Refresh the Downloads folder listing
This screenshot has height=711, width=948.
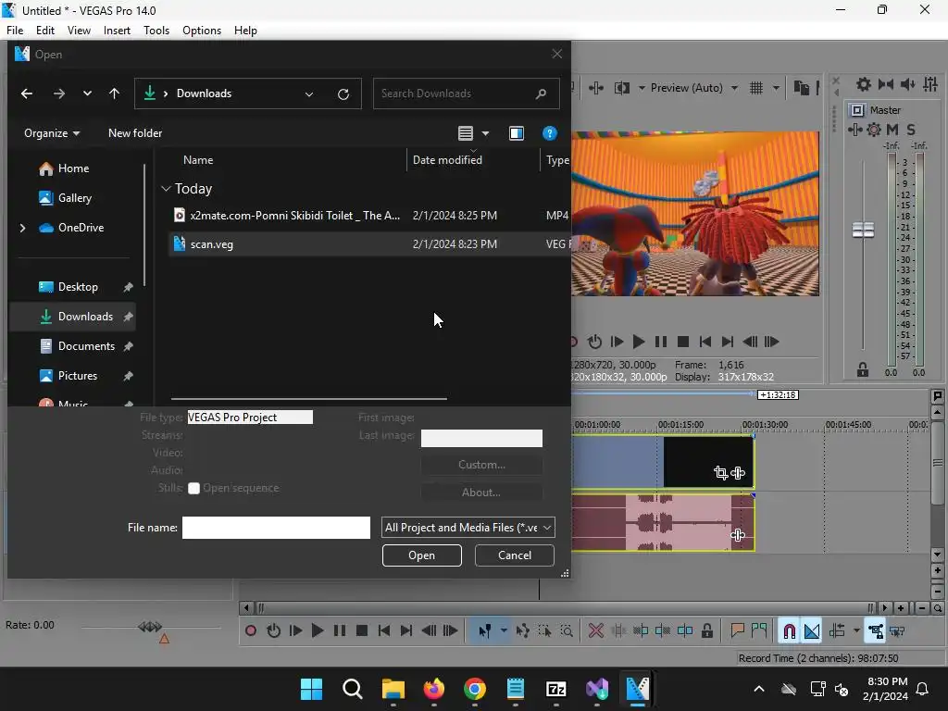tap(343, 94)
